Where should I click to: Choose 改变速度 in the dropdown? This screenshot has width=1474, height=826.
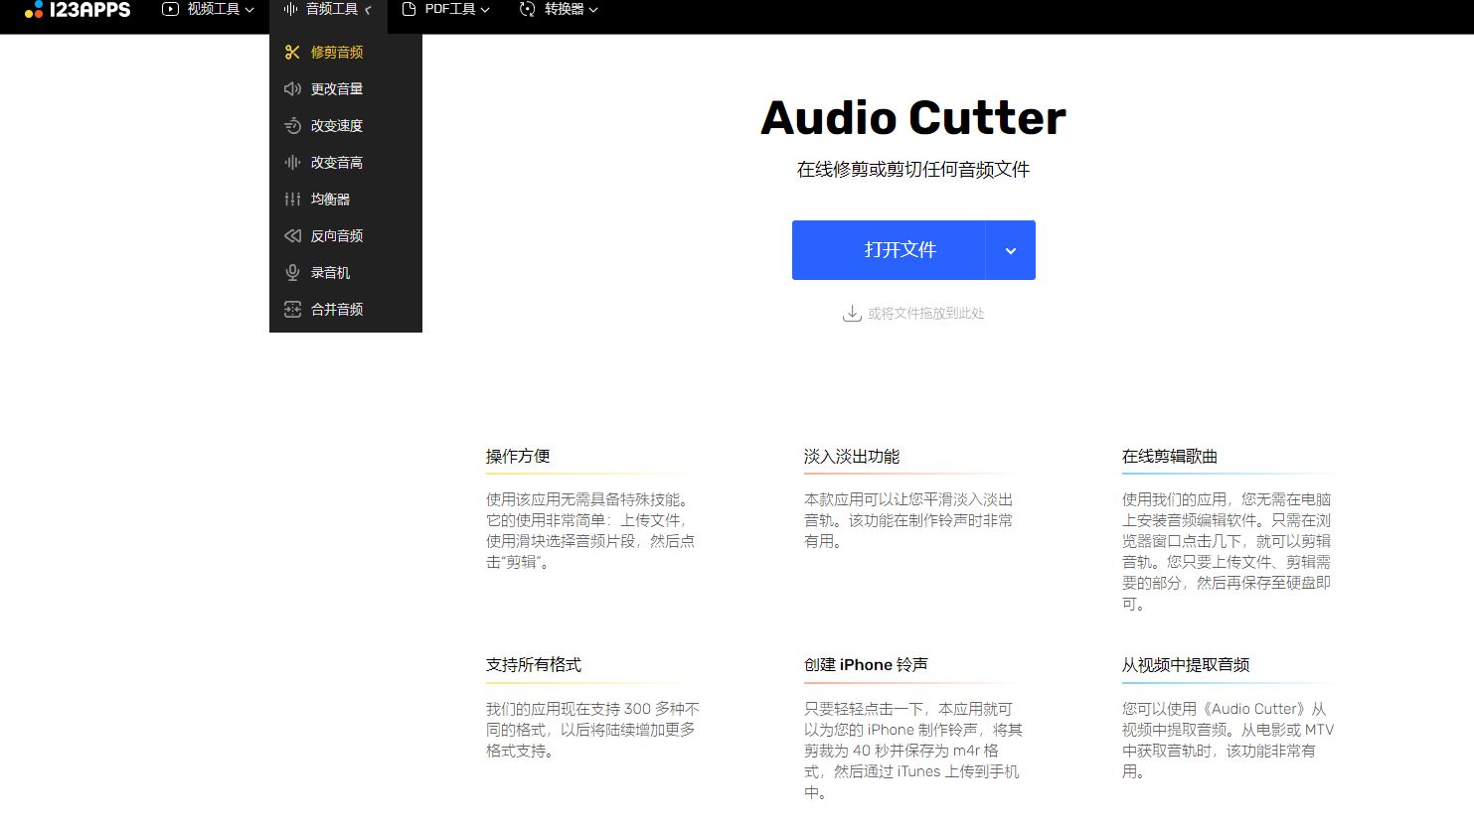coord(346,126)
